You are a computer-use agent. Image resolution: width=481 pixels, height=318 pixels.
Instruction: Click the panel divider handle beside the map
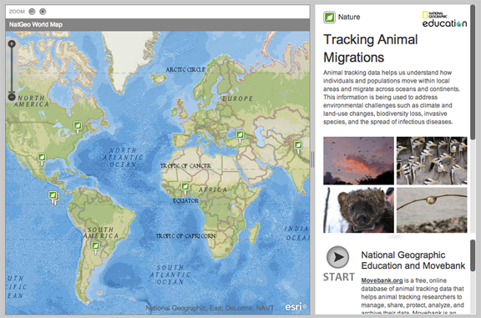[312, 159]
